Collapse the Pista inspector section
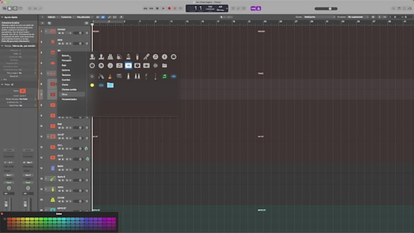This screenshot has width=414, height=233. pyautogui.click(x=2, y=85)
